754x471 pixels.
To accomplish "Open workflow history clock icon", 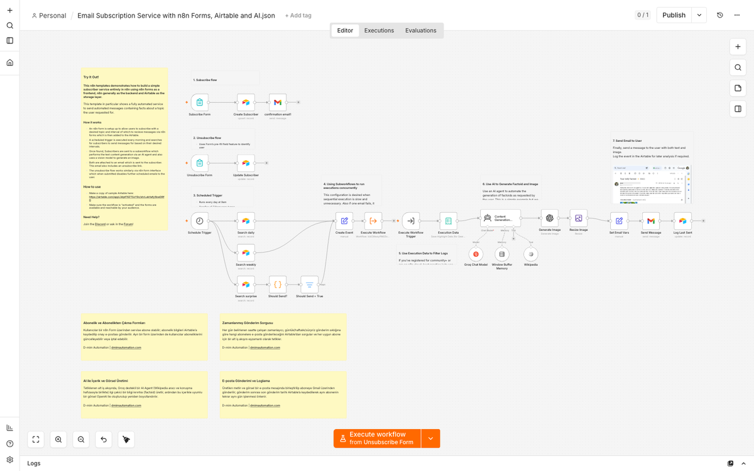I will 720,15.
